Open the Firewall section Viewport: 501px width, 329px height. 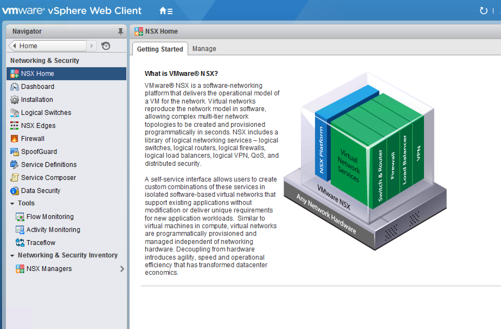(66, 138)
